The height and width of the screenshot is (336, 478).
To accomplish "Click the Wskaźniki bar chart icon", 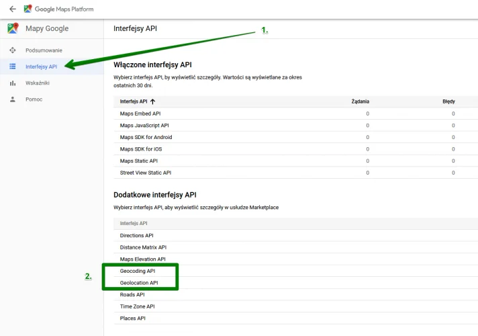I will point(13,83).
